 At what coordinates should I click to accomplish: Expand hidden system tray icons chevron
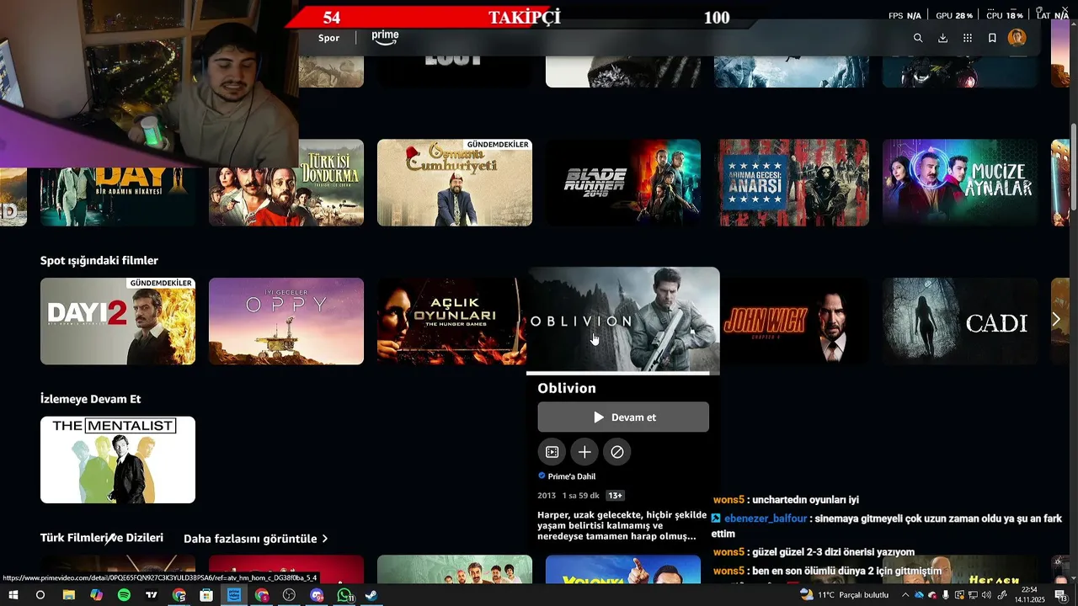point(905,595)
